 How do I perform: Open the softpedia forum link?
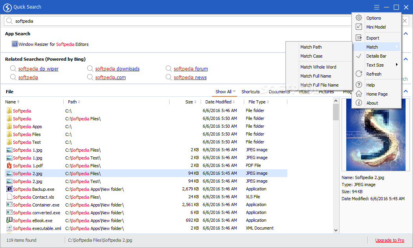(191, 69)
